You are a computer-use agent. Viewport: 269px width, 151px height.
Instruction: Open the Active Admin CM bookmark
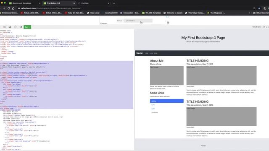pos(30,13)
